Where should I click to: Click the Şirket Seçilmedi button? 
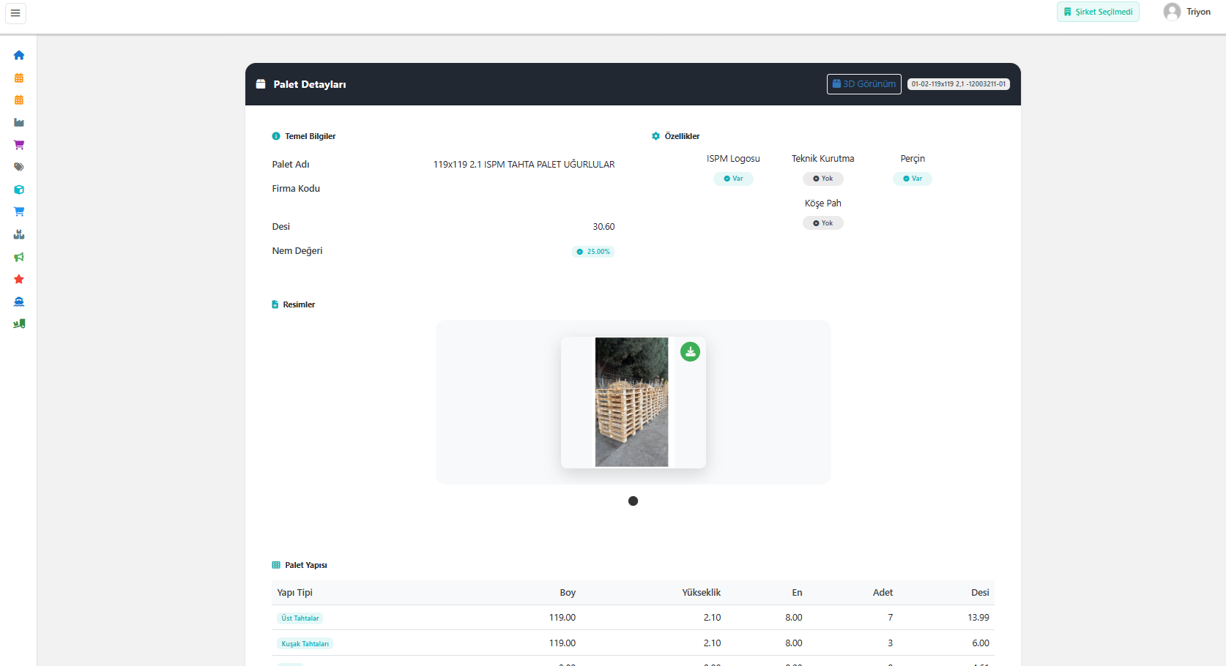(x=1097, y=12)
